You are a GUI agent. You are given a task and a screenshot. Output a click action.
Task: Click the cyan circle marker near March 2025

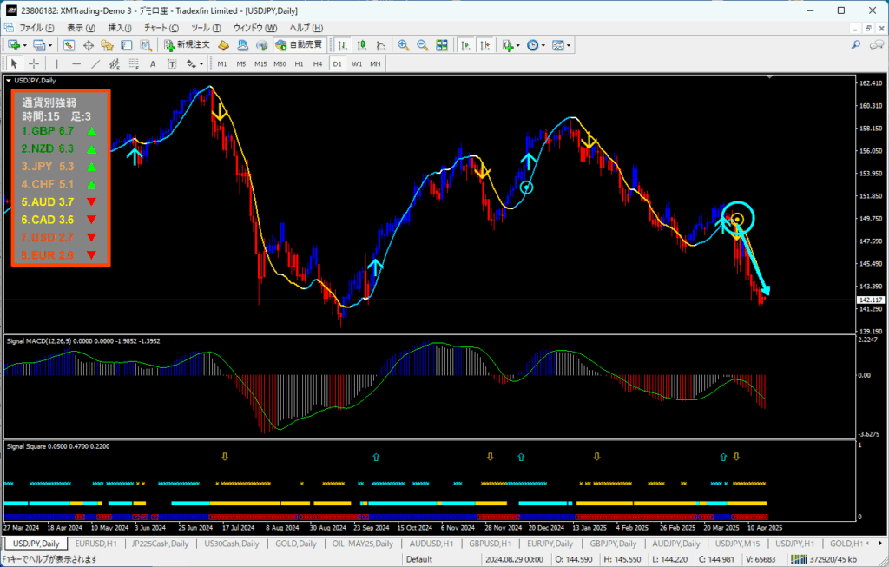[738, 218]
